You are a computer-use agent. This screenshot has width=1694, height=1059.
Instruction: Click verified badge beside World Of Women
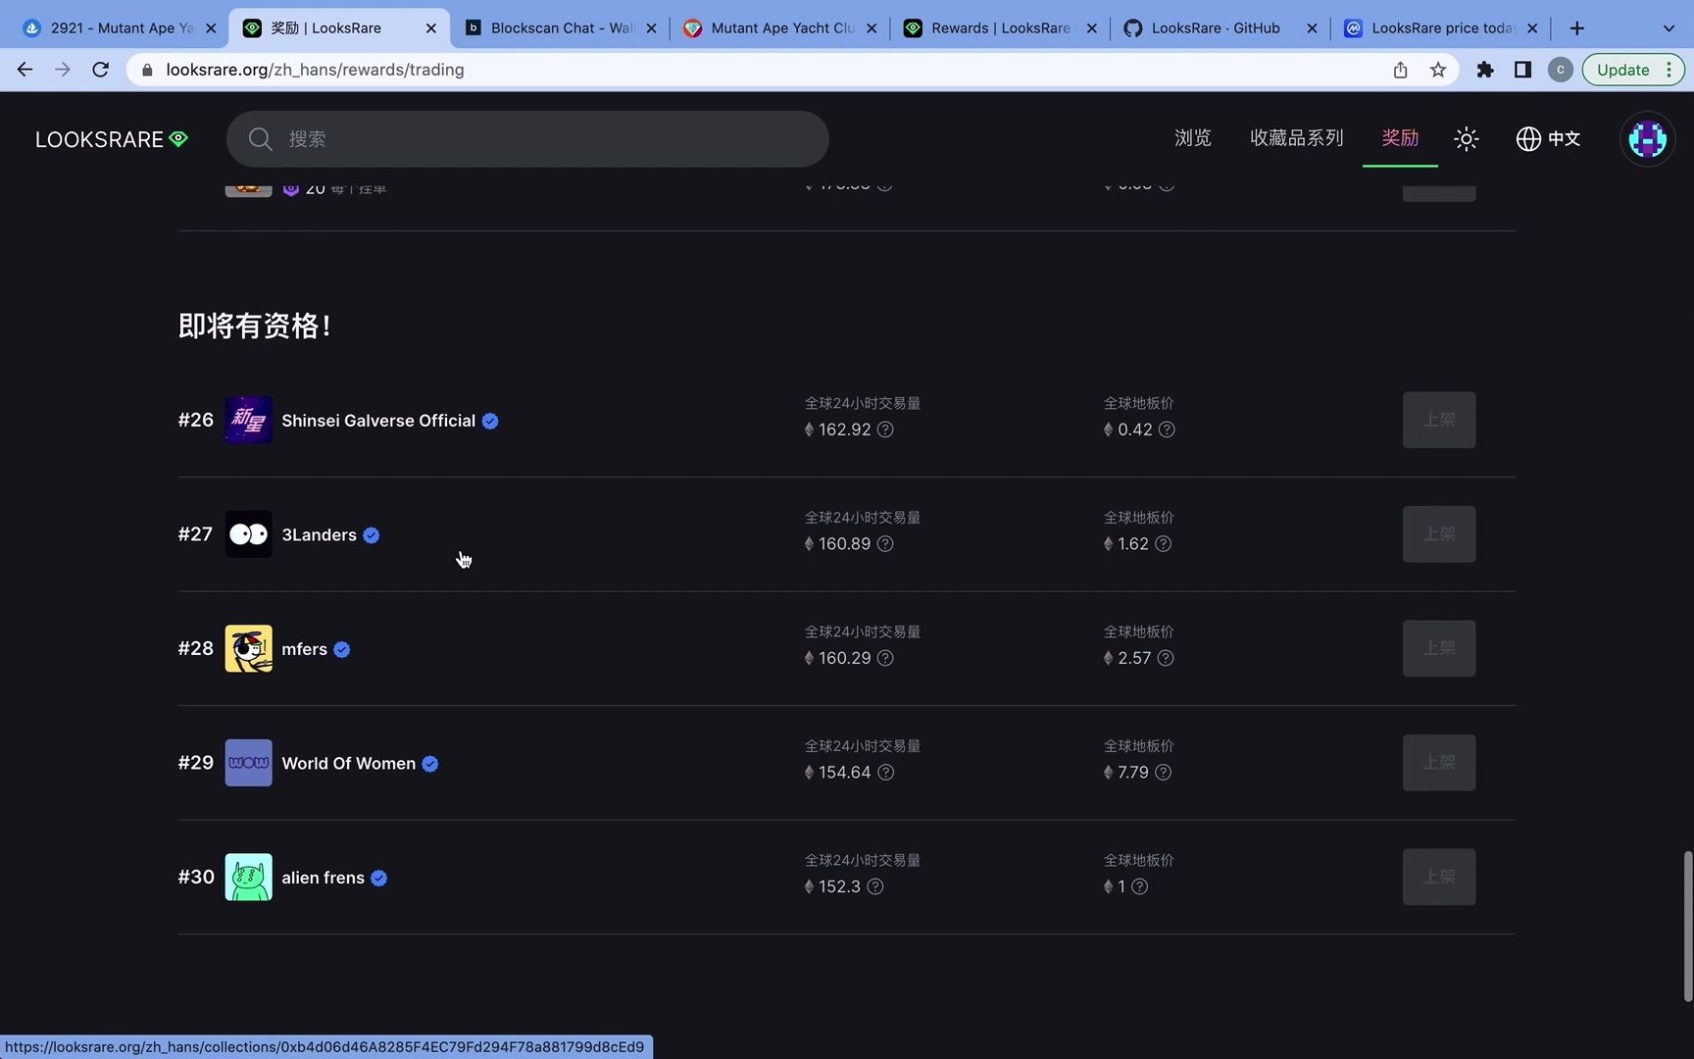(x=429, y=764)
